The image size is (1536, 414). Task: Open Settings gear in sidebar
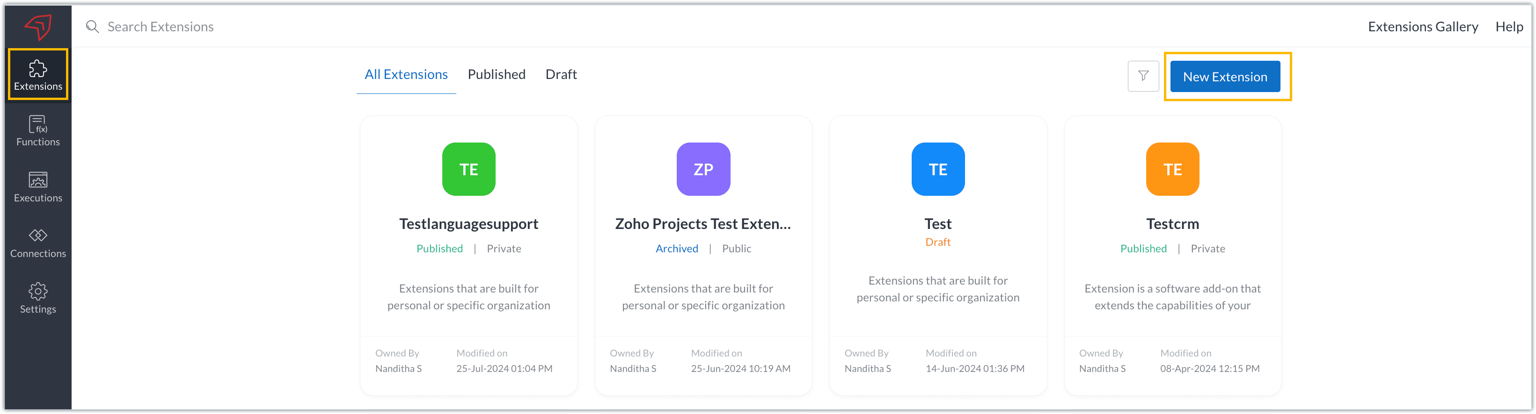pyautogui.click(x=37, y=298)
